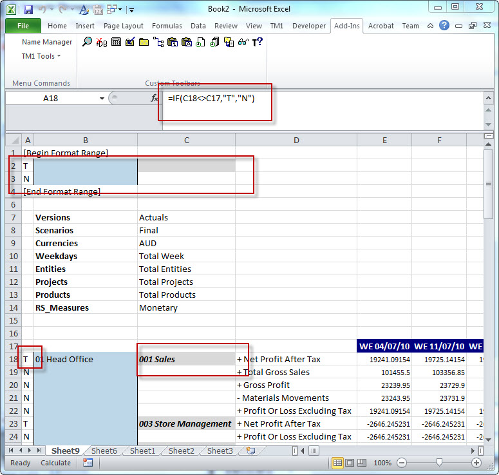Image resolution: width=499 pixels, height=475 pixels.
Task: Expand the formula bar with the top-right arrow
Action: pos(488,99)
